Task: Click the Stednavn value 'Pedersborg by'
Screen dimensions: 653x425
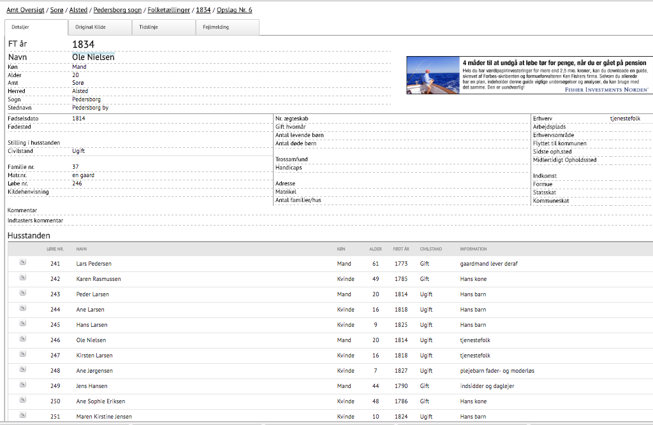Action: 91,108
